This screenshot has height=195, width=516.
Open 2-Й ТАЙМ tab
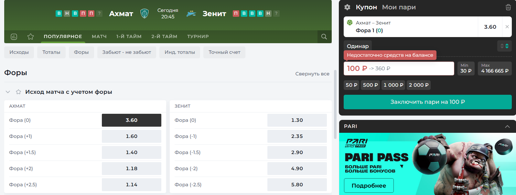pyautogui.click(x=164, y=36)
